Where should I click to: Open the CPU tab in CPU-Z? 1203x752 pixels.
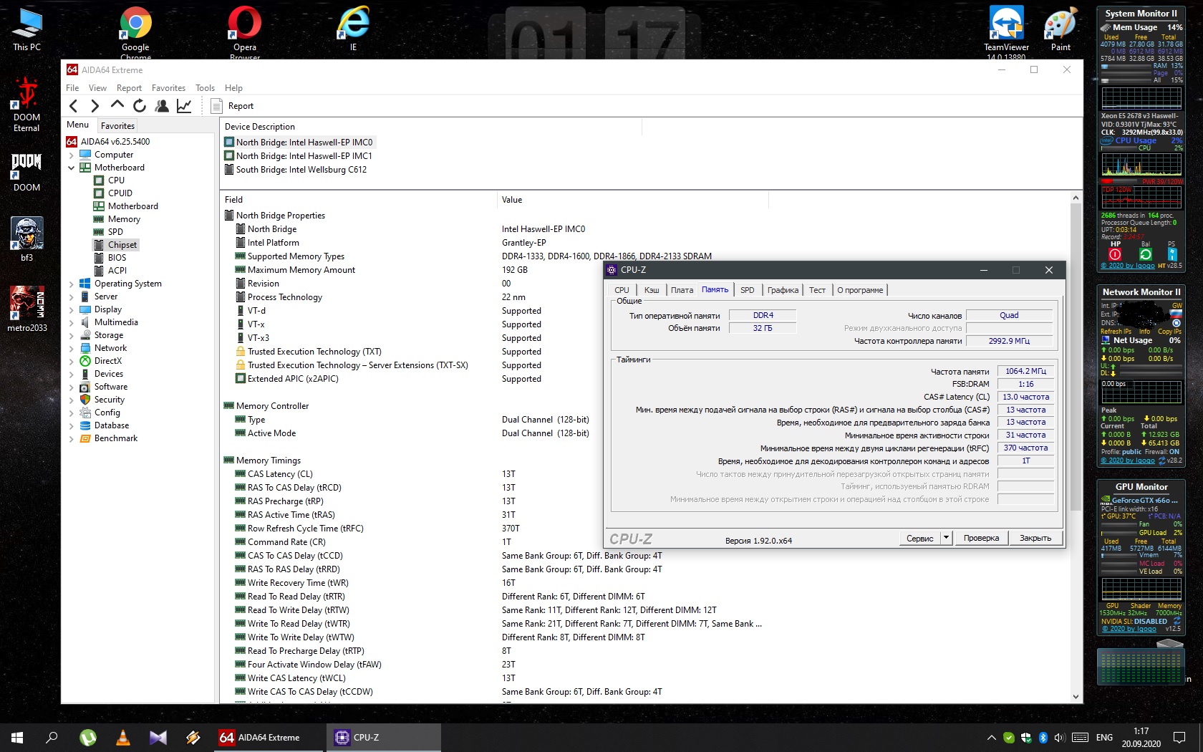coord(622,290)
